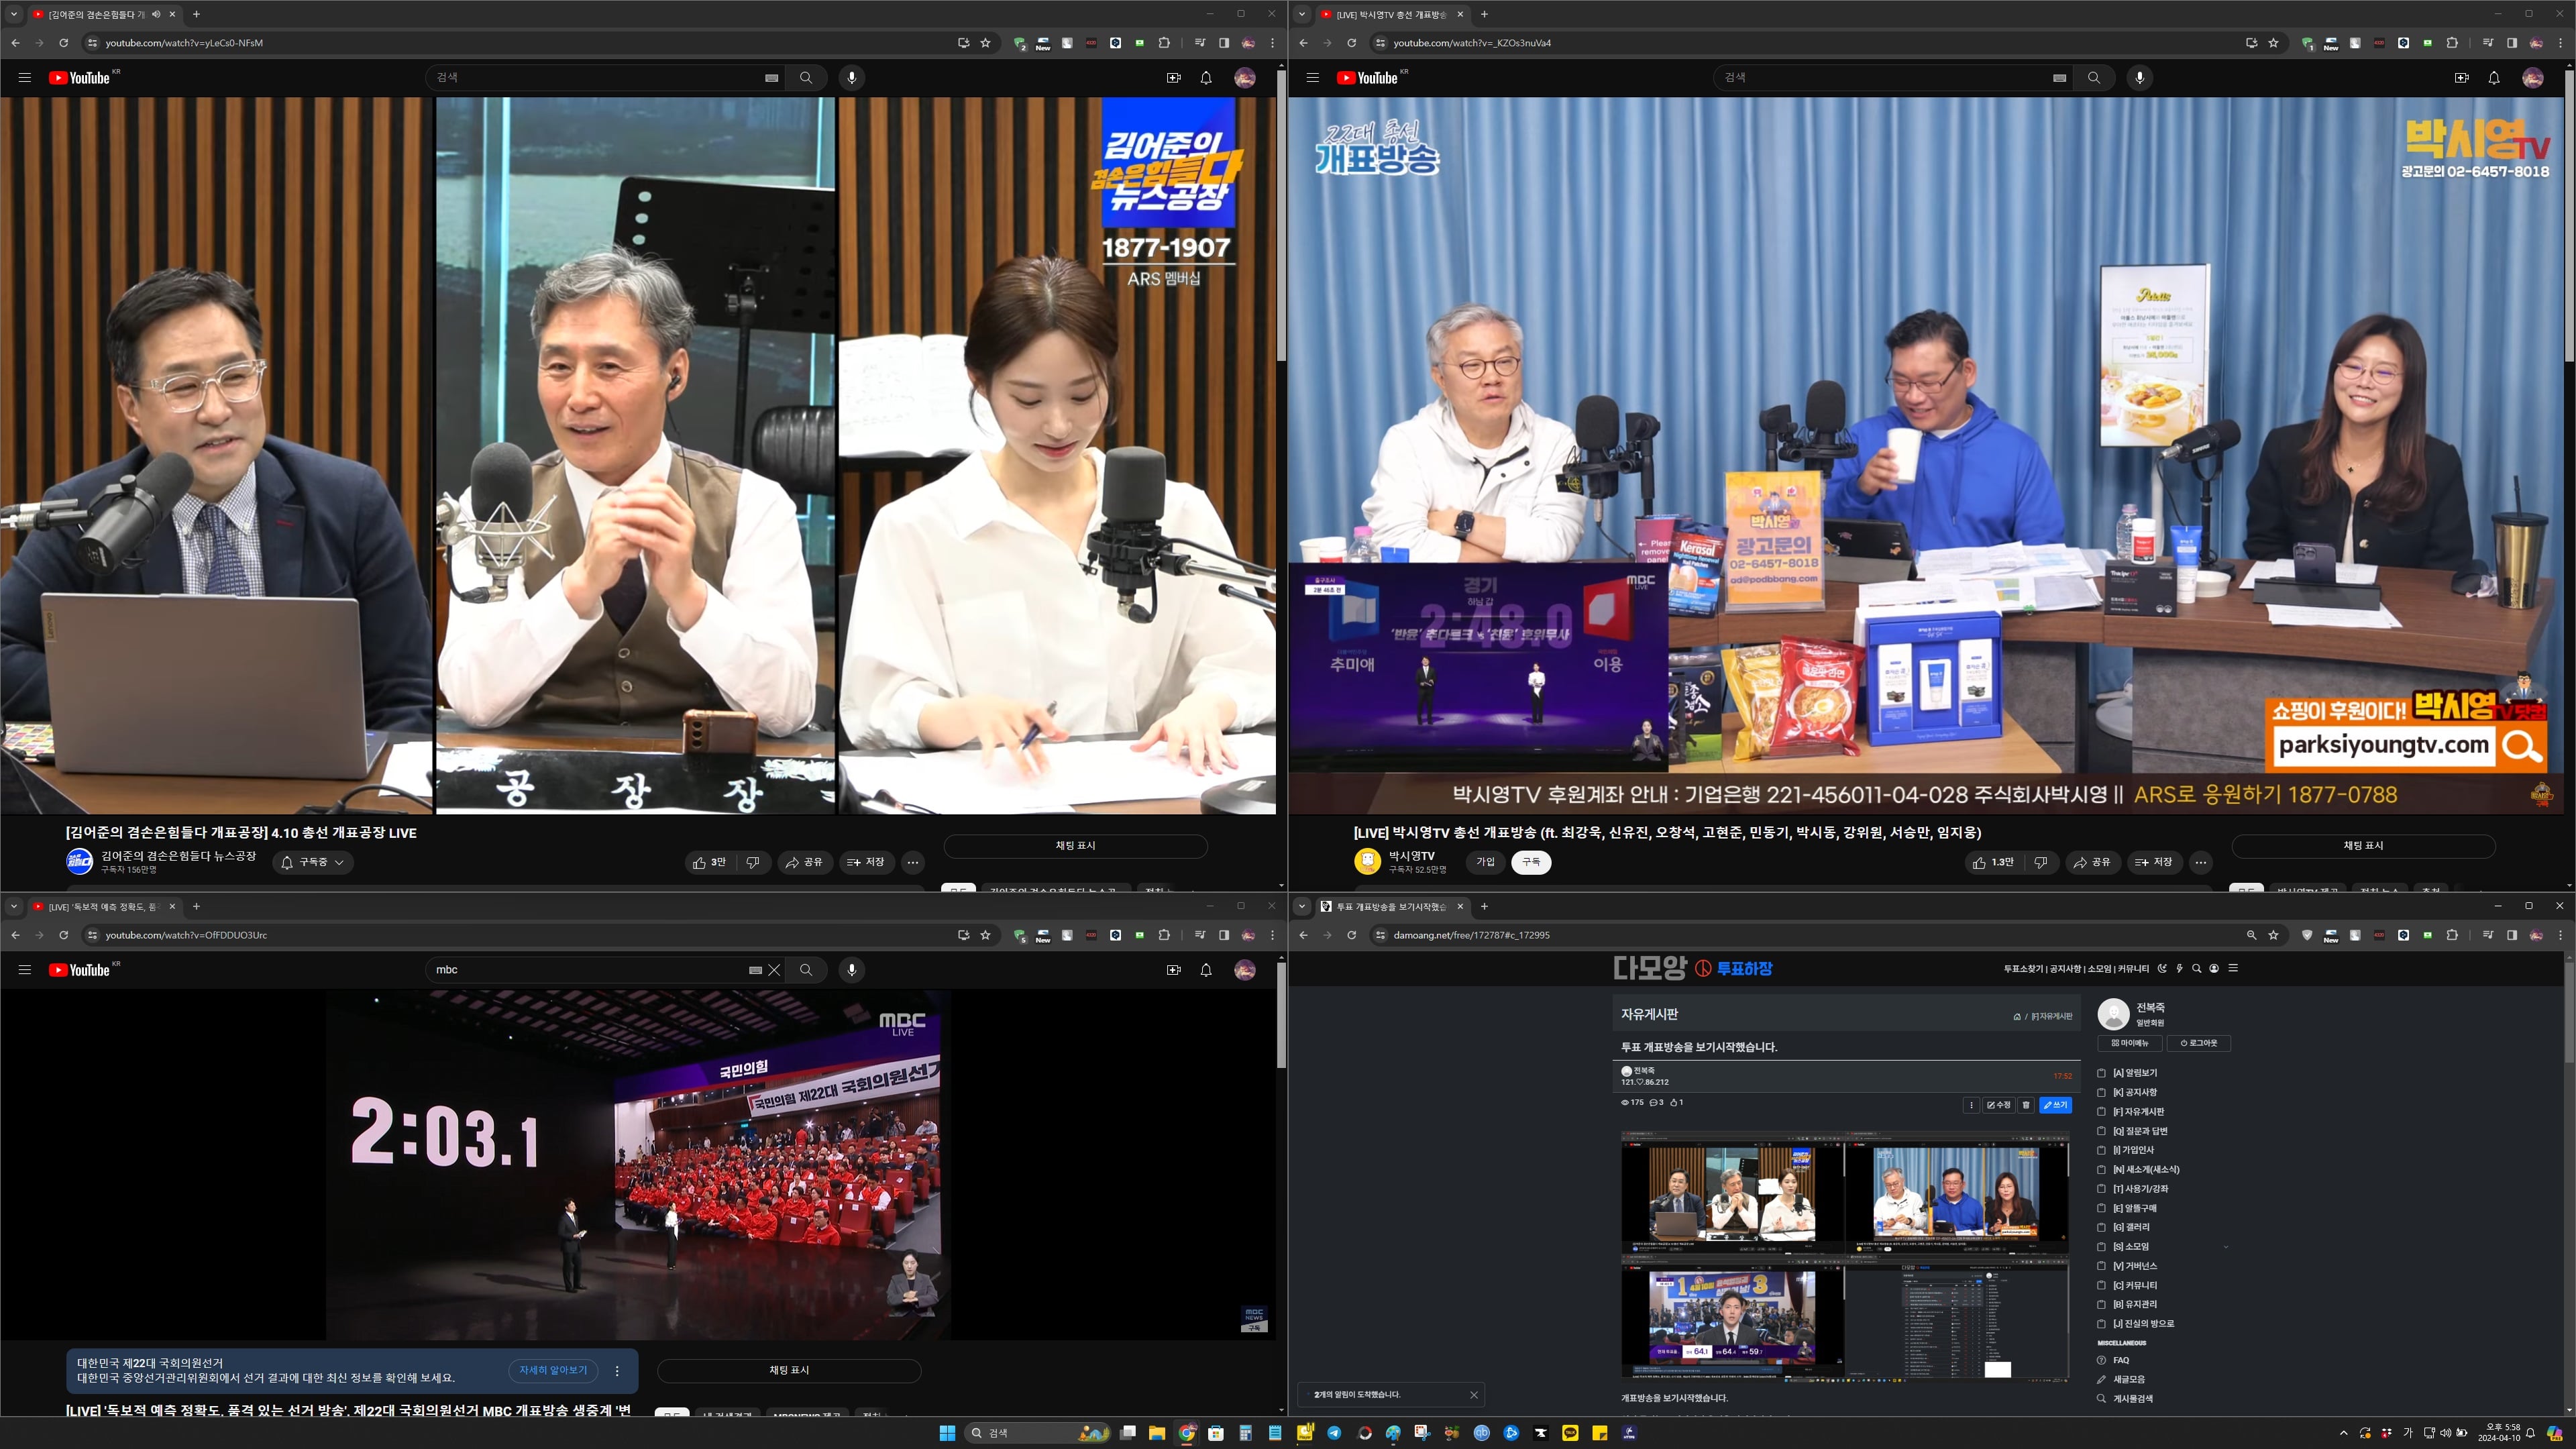The height and width of the screenshot is (1449, 2576).
Task: Dislike the 박시영TV video
Action: point(2041,862)
